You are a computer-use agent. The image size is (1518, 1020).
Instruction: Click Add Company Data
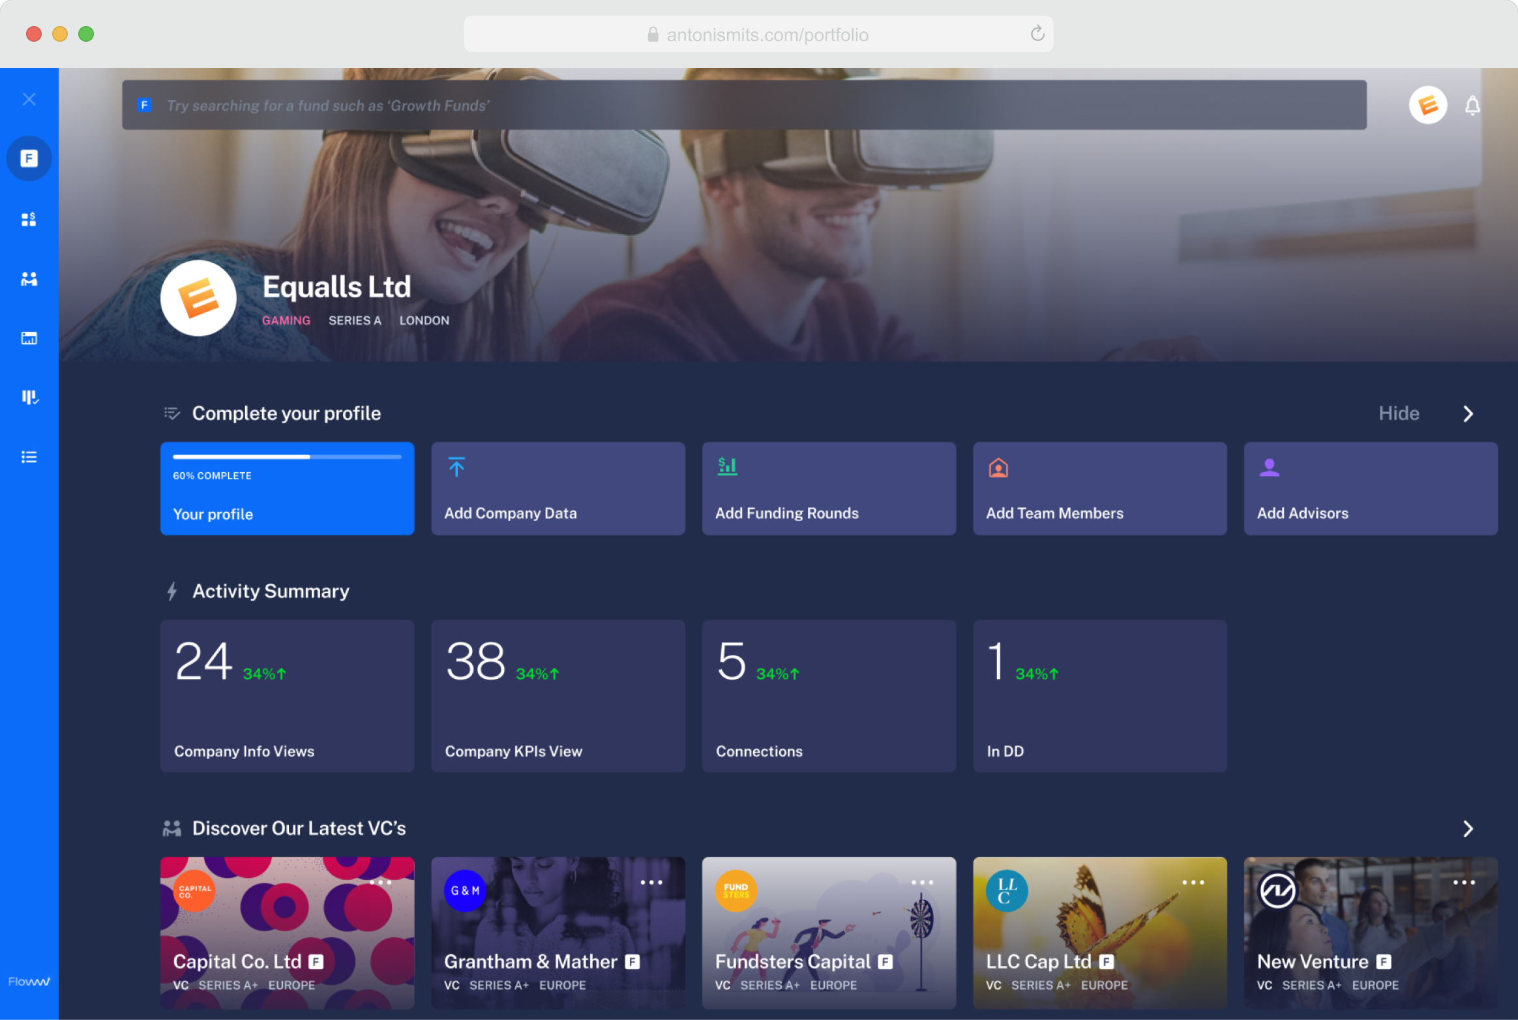click(511, 513)
